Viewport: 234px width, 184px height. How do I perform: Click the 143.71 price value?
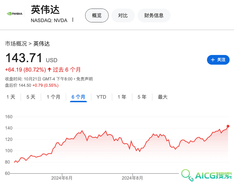(24, 58)
